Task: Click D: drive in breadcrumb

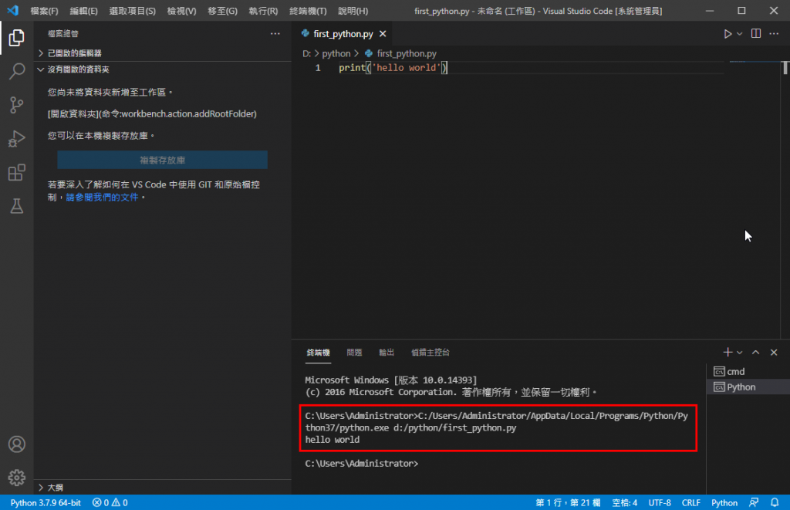Action: pos(306,53)
